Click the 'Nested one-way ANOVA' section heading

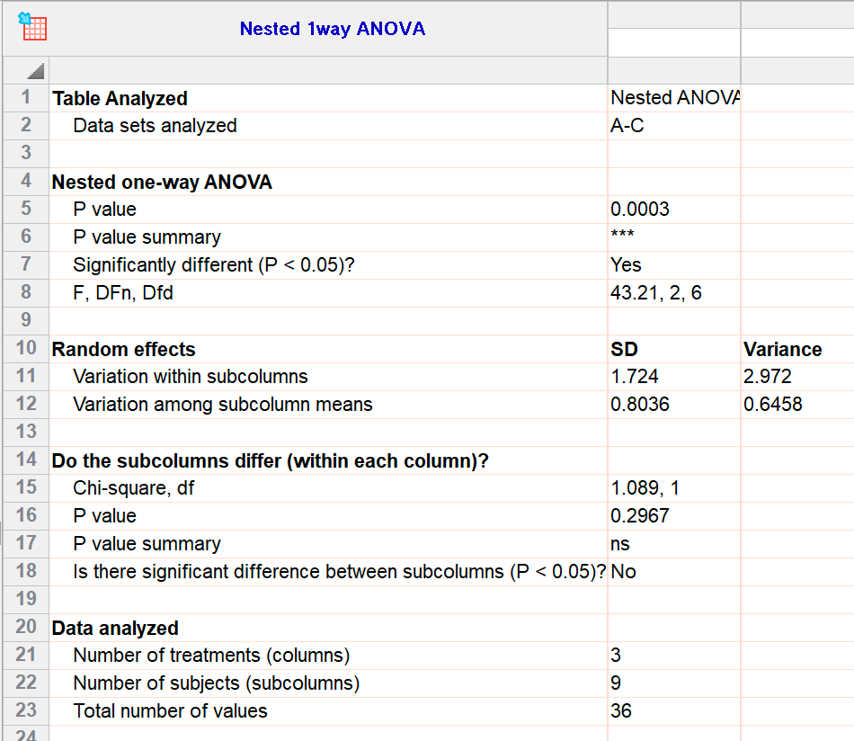pos(162,183)
